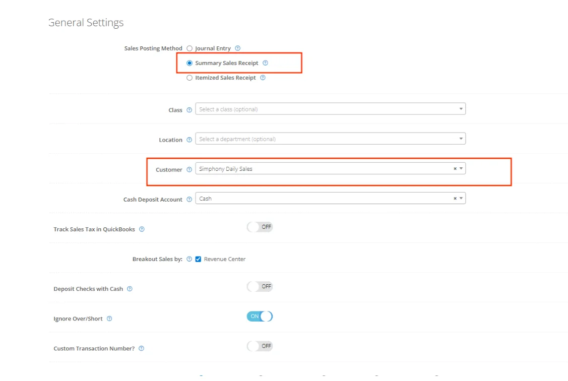This screenshot has height=381, width=568.
Task: Open help for Cash Deposit Account
Action: click(189, 200)
